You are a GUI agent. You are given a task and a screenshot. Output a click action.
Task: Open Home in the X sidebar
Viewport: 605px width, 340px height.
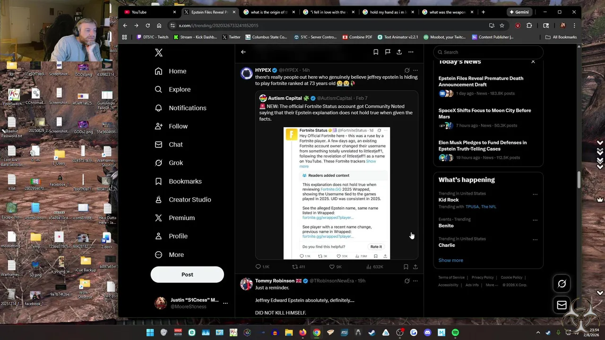[171, 71]
